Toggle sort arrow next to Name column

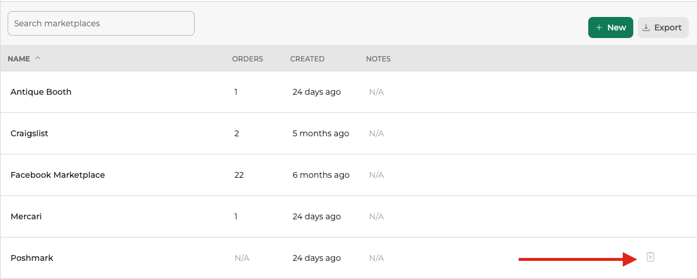[38, 58]
